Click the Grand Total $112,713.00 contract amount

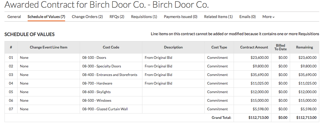(x=259, y=117)
